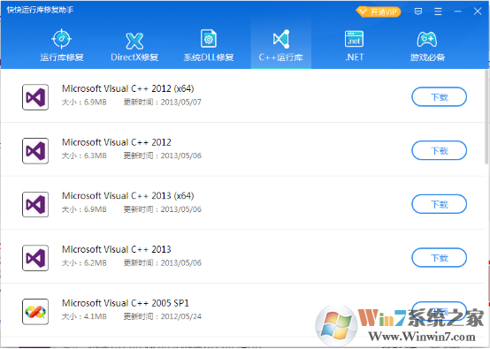
Task: Open the 游戏必备 gamepad icon
Action: click(x=427, y=40)
